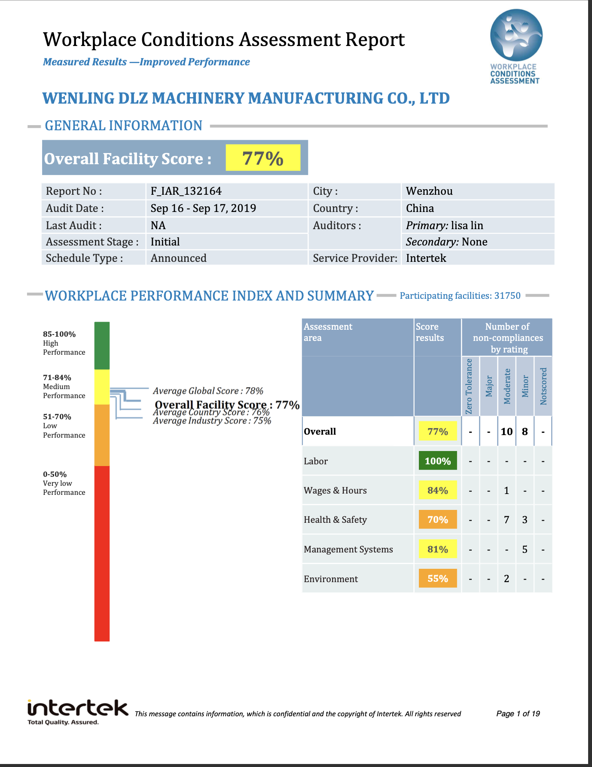Click the '51-70% Low Performance' legend label
Image resolution: width=592 pixels, height=767 pixels.
pyautogui.click(x=64, y=426)
